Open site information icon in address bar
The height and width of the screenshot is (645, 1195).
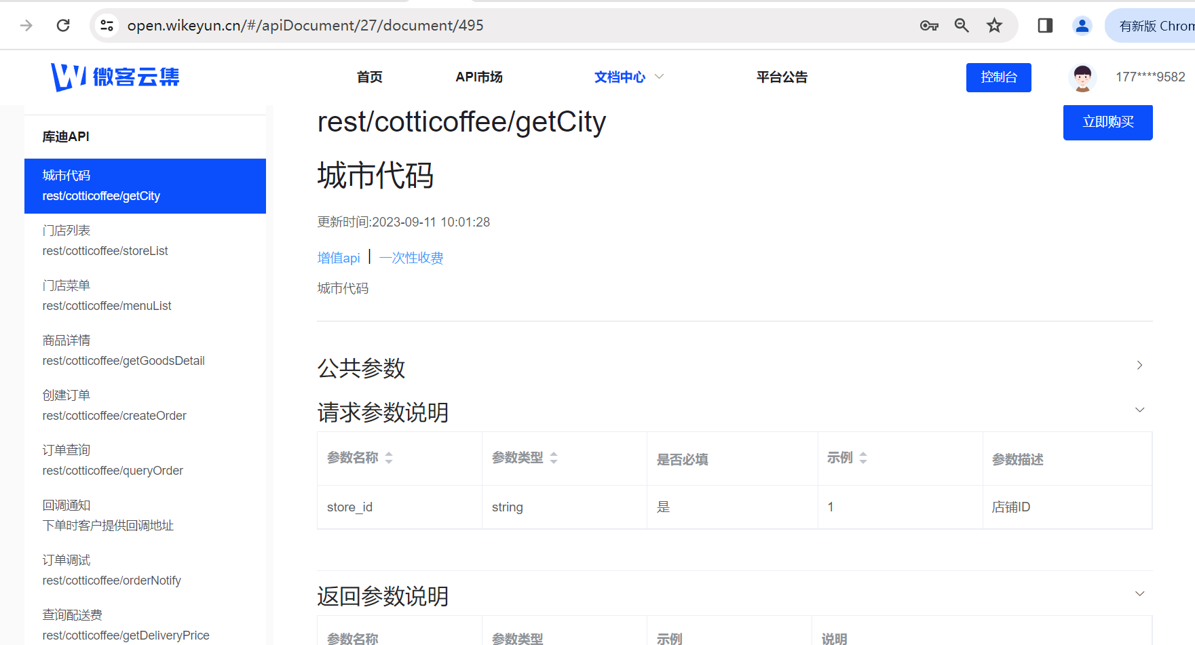click(107, 26)
